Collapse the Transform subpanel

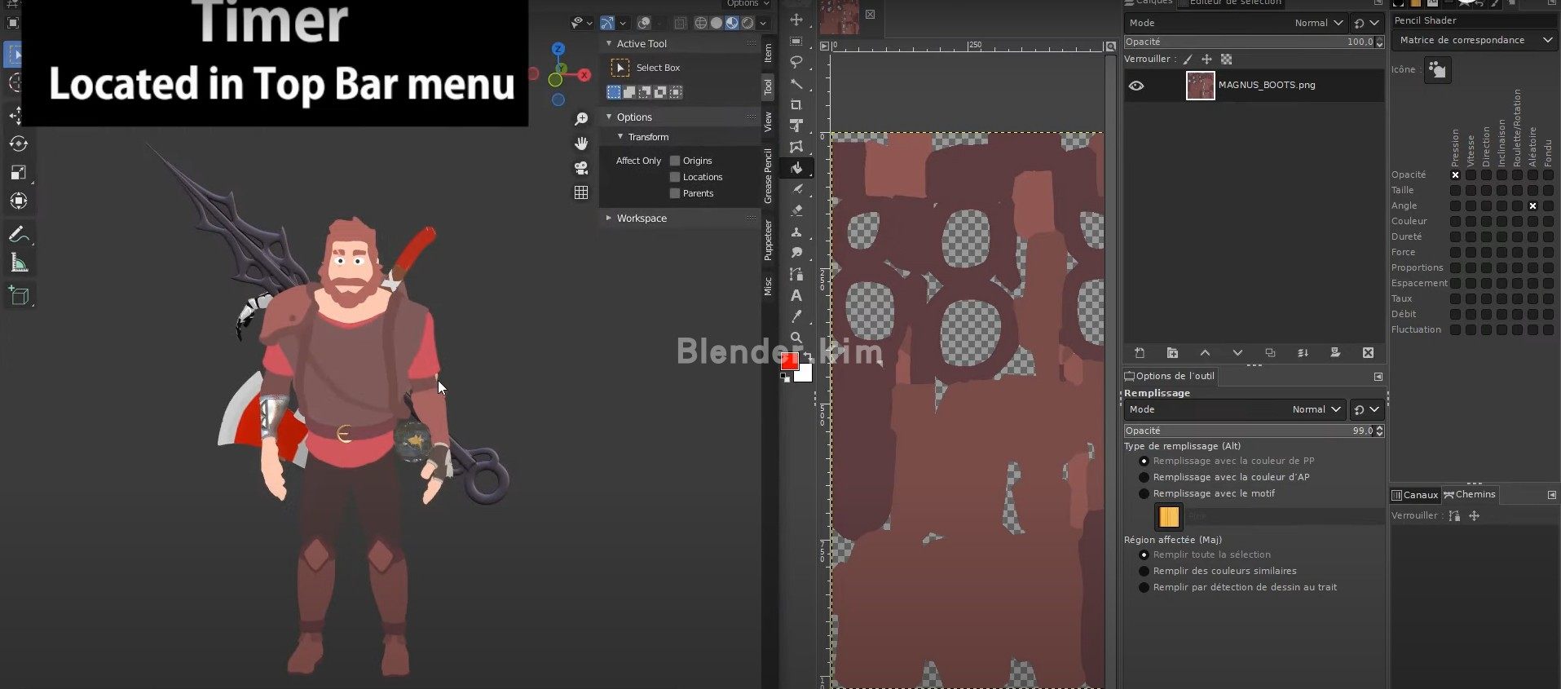coord(620,137)
